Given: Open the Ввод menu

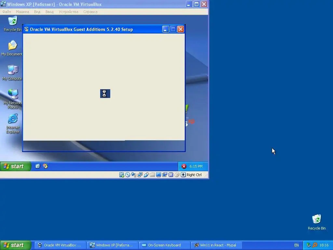Looking at the screenshot, I should coord(49,12).
